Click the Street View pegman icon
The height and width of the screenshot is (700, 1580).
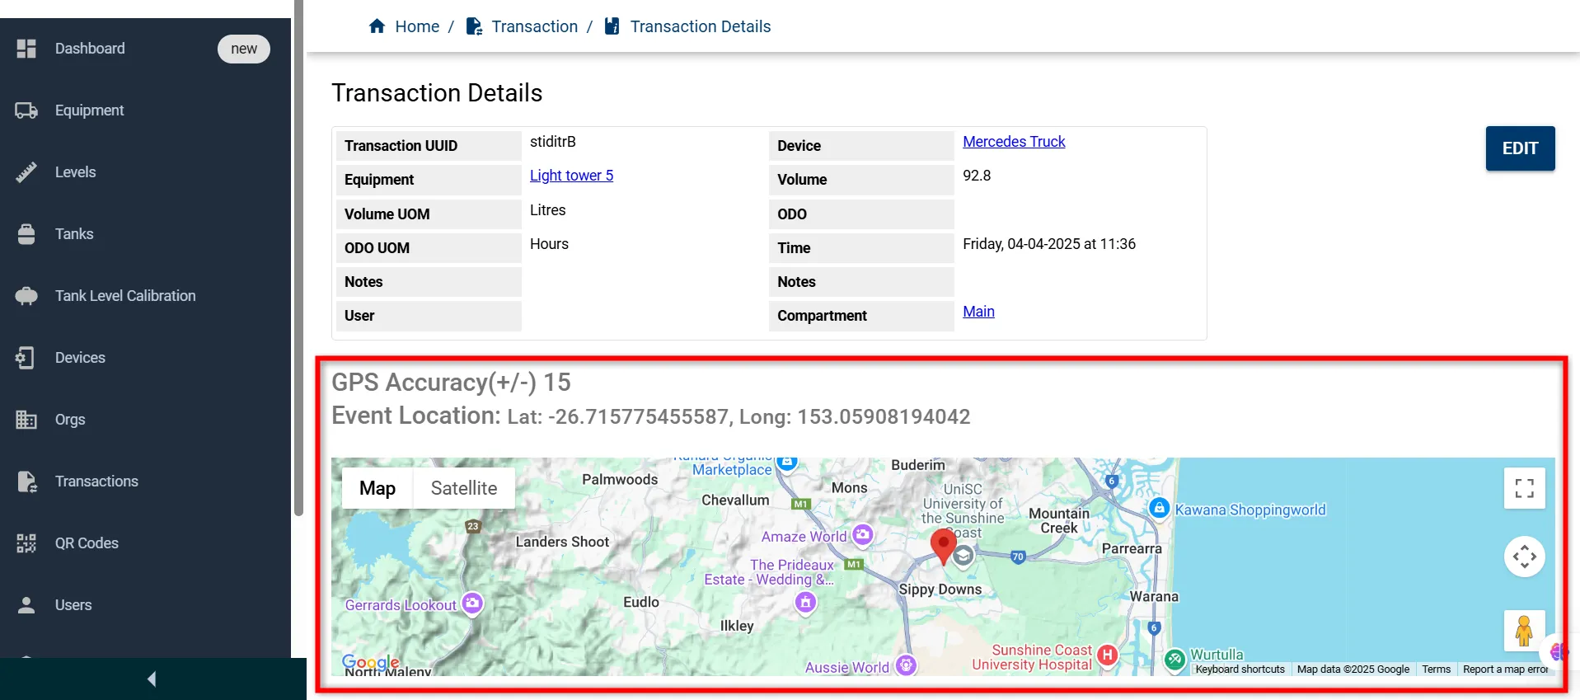pos(1524,631)
